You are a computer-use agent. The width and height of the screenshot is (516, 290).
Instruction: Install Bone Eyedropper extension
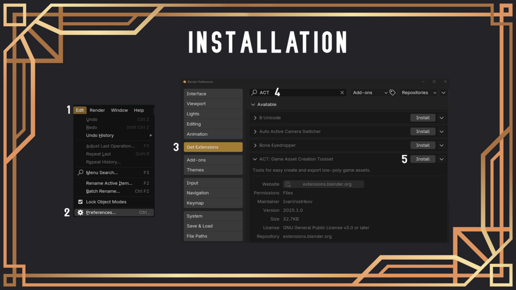pyautogui.click(x=423, y=145)
